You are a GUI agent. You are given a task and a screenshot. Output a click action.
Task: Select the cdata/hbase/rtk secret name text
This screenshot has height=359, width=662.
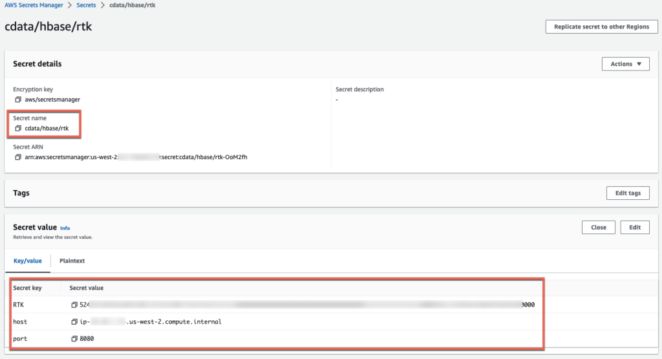(x=47, y=128)
